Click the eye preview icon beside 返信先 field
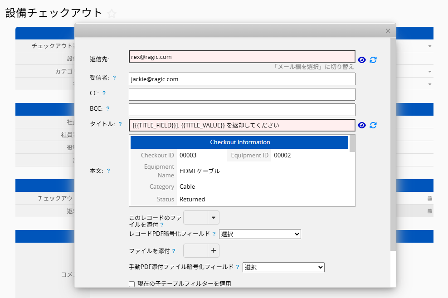The image size is (448, 298). (361, 60)
